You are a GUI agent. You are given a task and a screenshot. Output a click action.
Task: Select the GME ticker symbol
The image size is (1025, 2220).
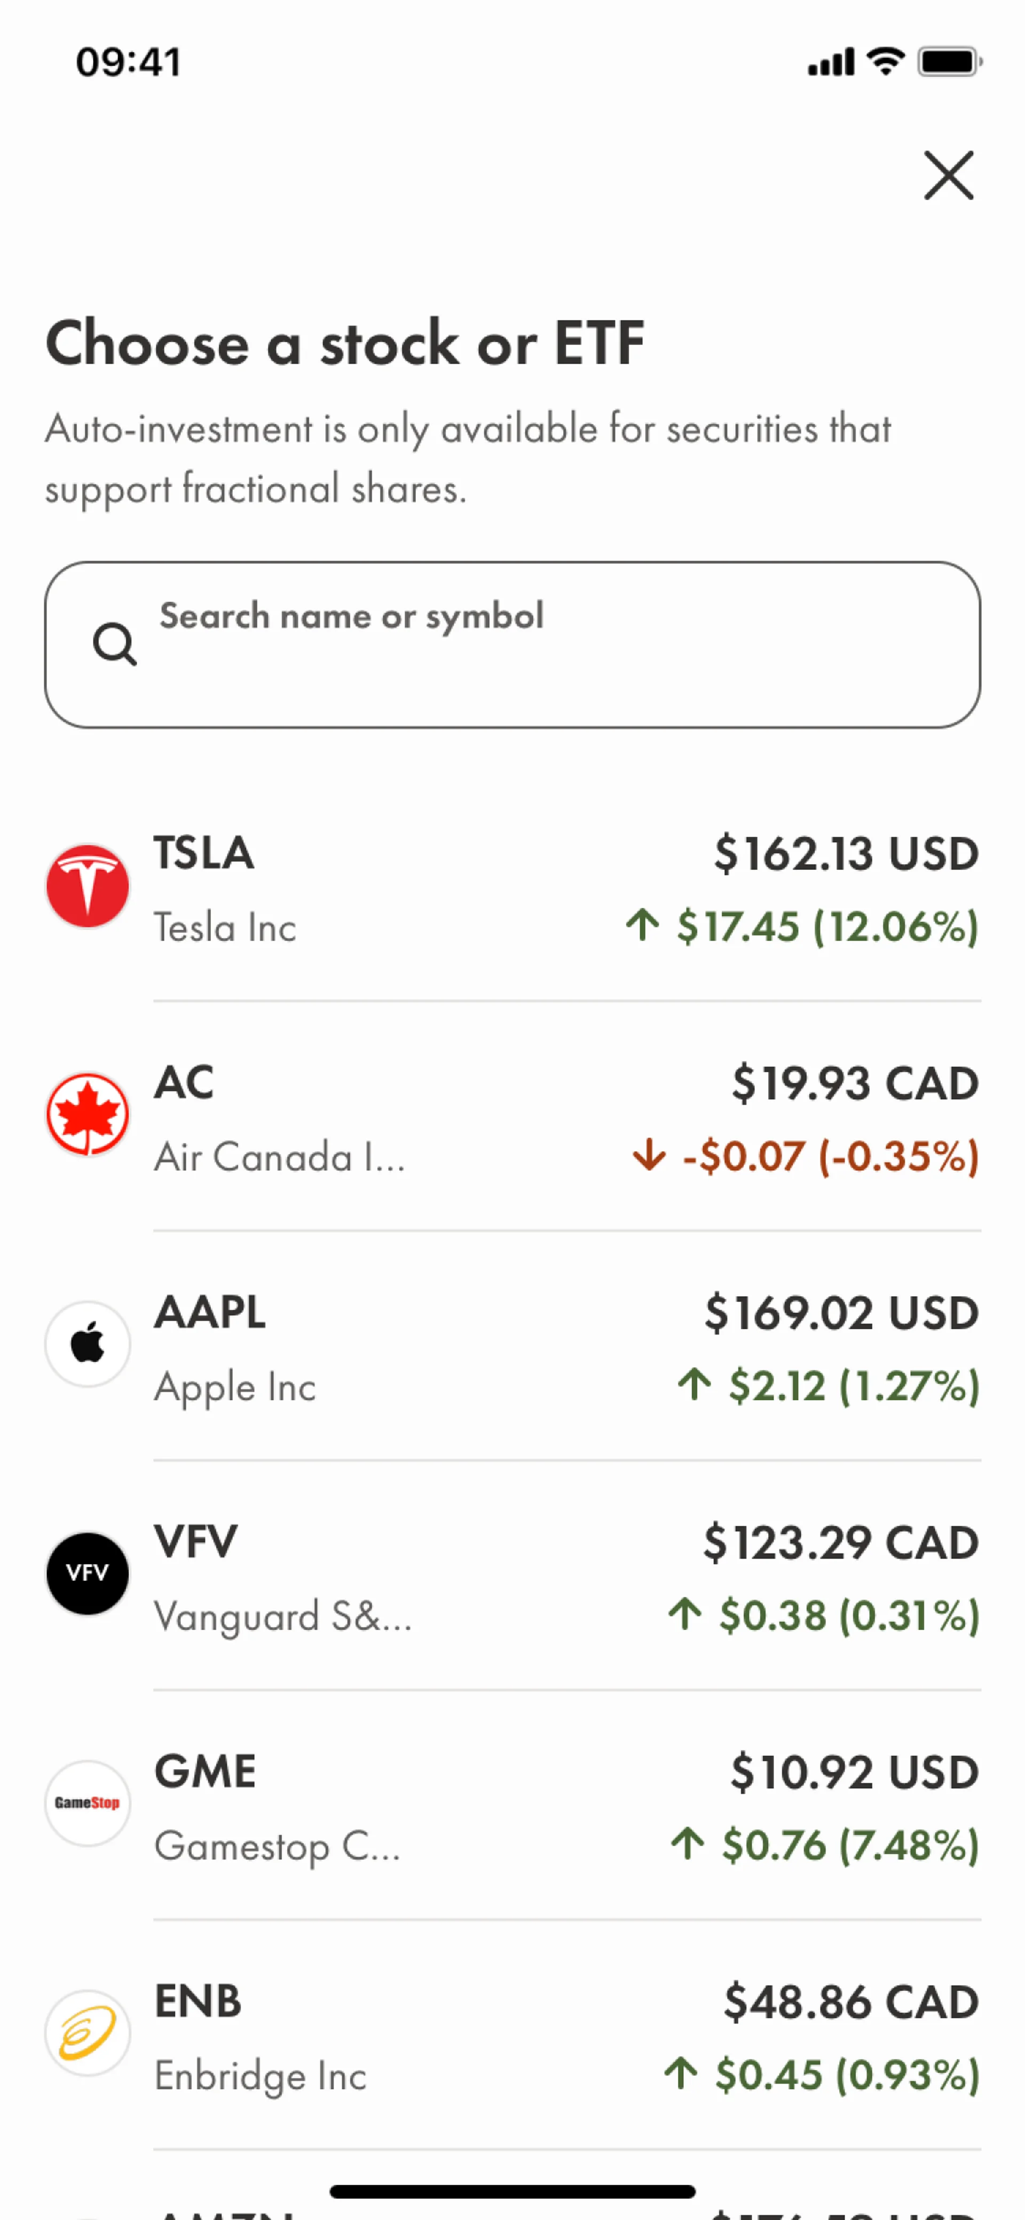click(205, 1772)
